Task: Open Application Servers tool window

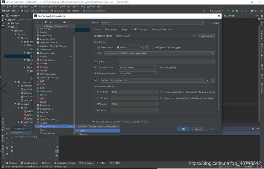Action: (x=65, y=163)
